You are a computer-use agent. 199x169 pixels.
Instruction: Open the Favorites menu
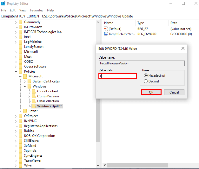tap(37, 10)
